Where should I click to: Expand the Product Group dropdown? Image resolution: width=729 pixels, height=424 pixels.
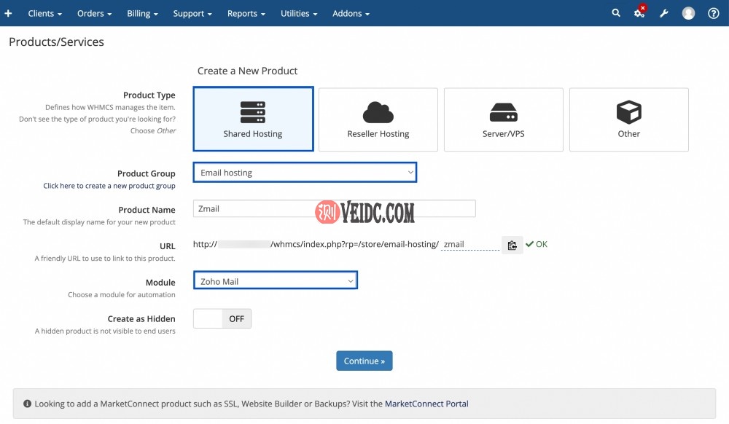[x=305, y=173]
